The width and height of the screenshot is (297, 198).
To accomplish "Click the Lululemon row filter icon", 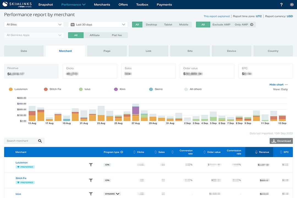I will pyautogui.click(x=91, y=165).
